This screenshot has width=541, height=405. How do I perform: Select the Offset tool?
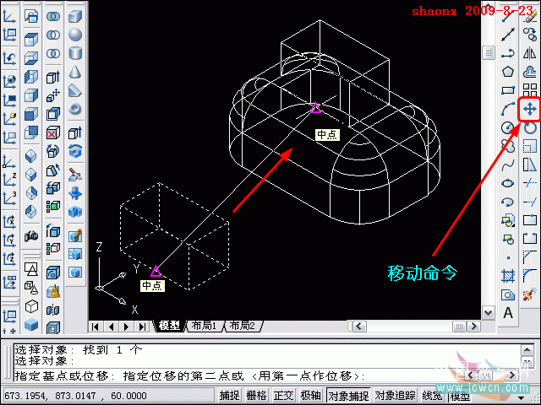(530, 72)
